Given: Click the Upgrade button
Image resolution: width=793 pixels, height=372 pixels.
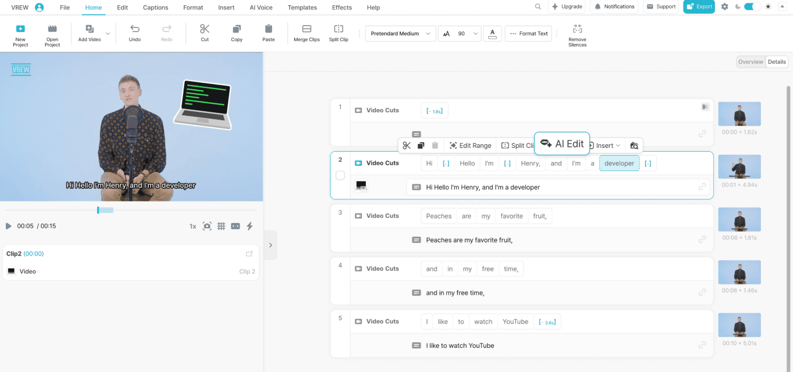Looking at the screenshot, I should click(x=567, y=7).
